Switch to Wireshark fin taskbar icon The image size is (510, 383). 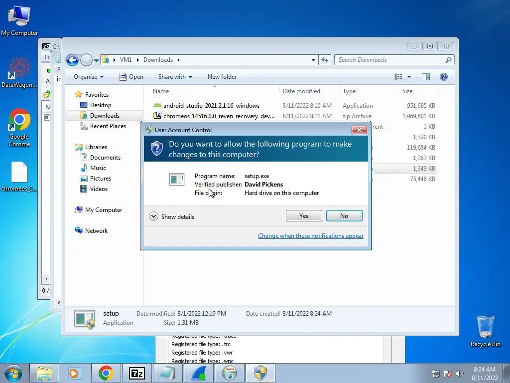199,374
